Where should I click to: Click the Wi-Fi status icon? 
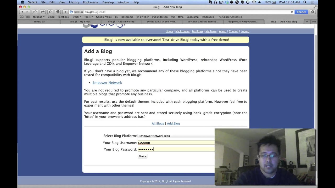pos(254,2)
